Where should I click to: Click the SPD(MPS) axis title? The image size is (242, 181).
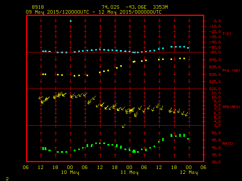point(231,107)
